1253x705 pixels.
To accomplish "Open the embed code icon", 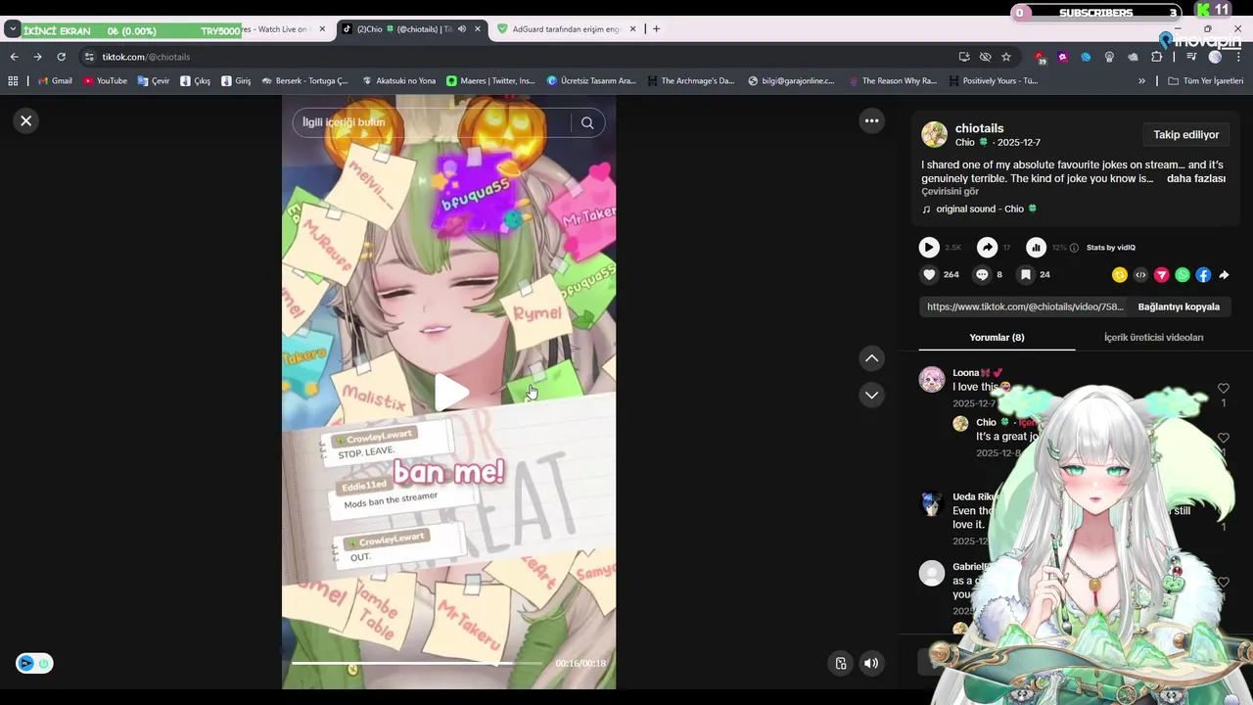I will pos(1140,275).
